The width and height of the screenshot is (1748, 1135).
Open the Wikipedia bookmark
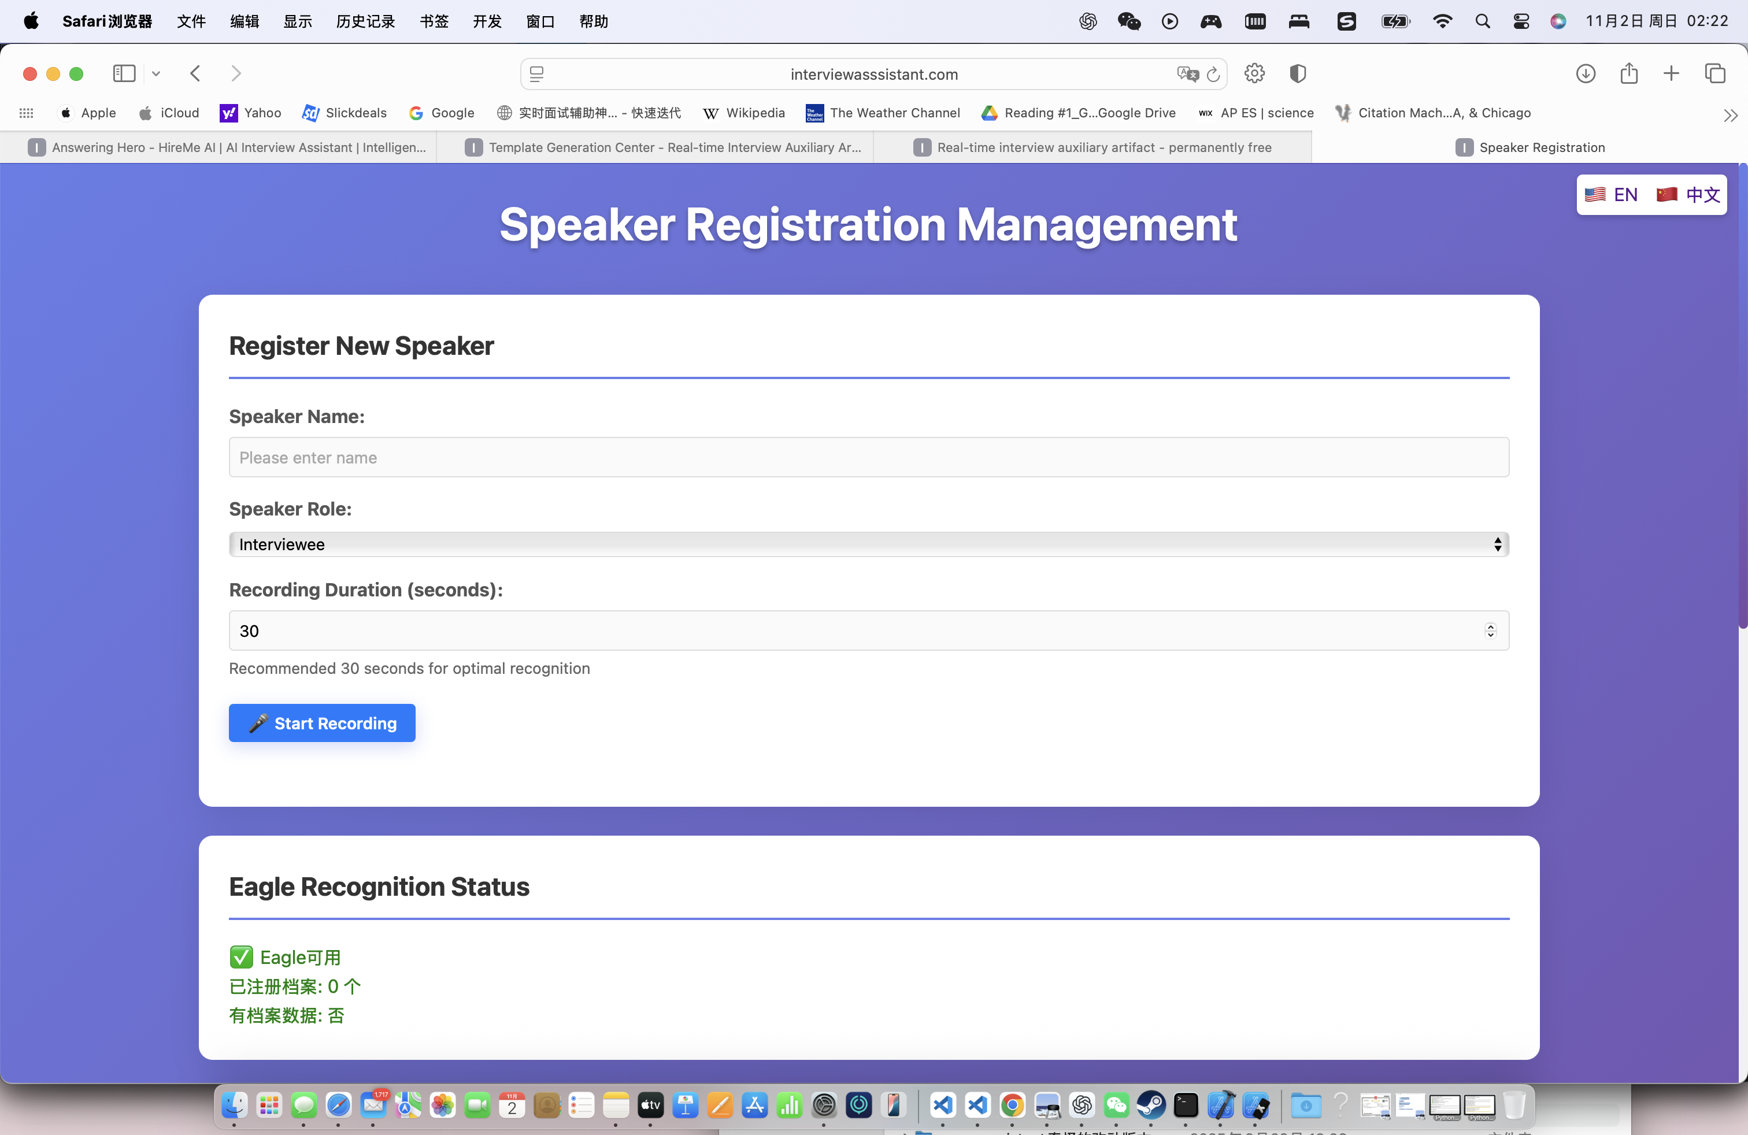point(744,113)
